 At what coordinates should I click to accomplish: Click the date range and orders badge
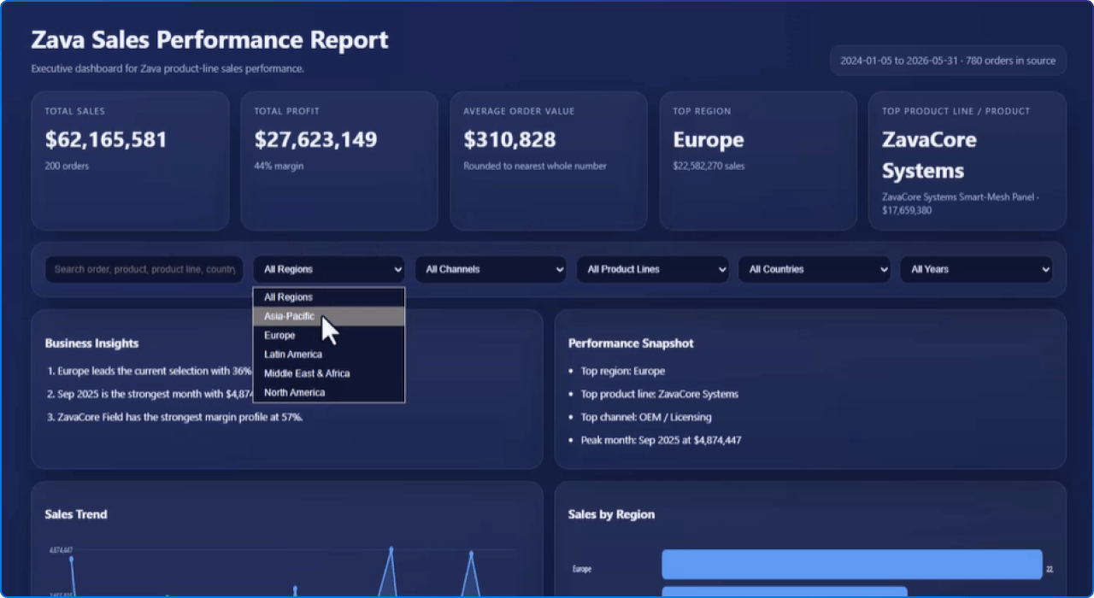[948, 61]
